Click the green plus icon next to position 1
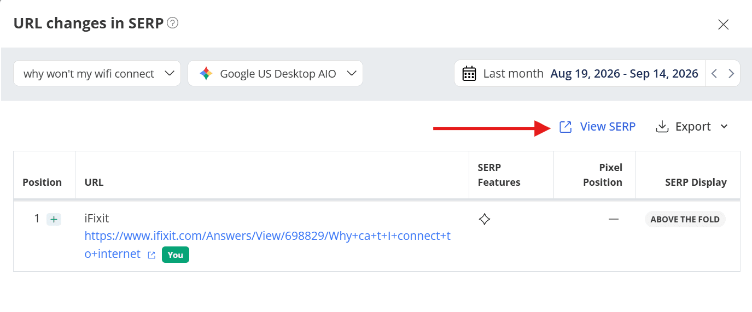Viewport: 752px width, 312px height. pos(54,219)
